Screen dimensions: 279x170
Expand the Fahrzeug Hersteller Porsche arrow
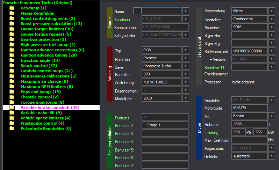(x=186, y=58)
